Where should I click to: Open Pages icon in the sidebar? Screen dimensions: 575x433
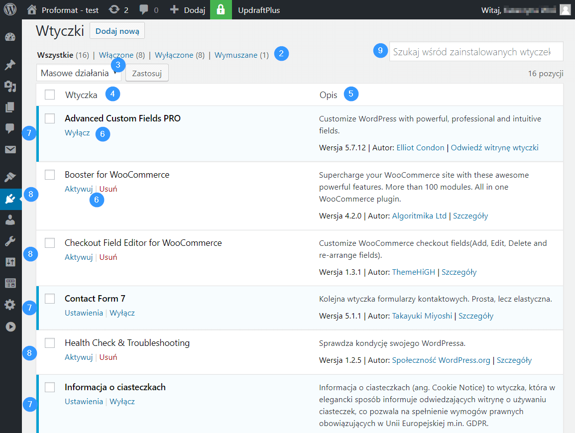point(10,107)
